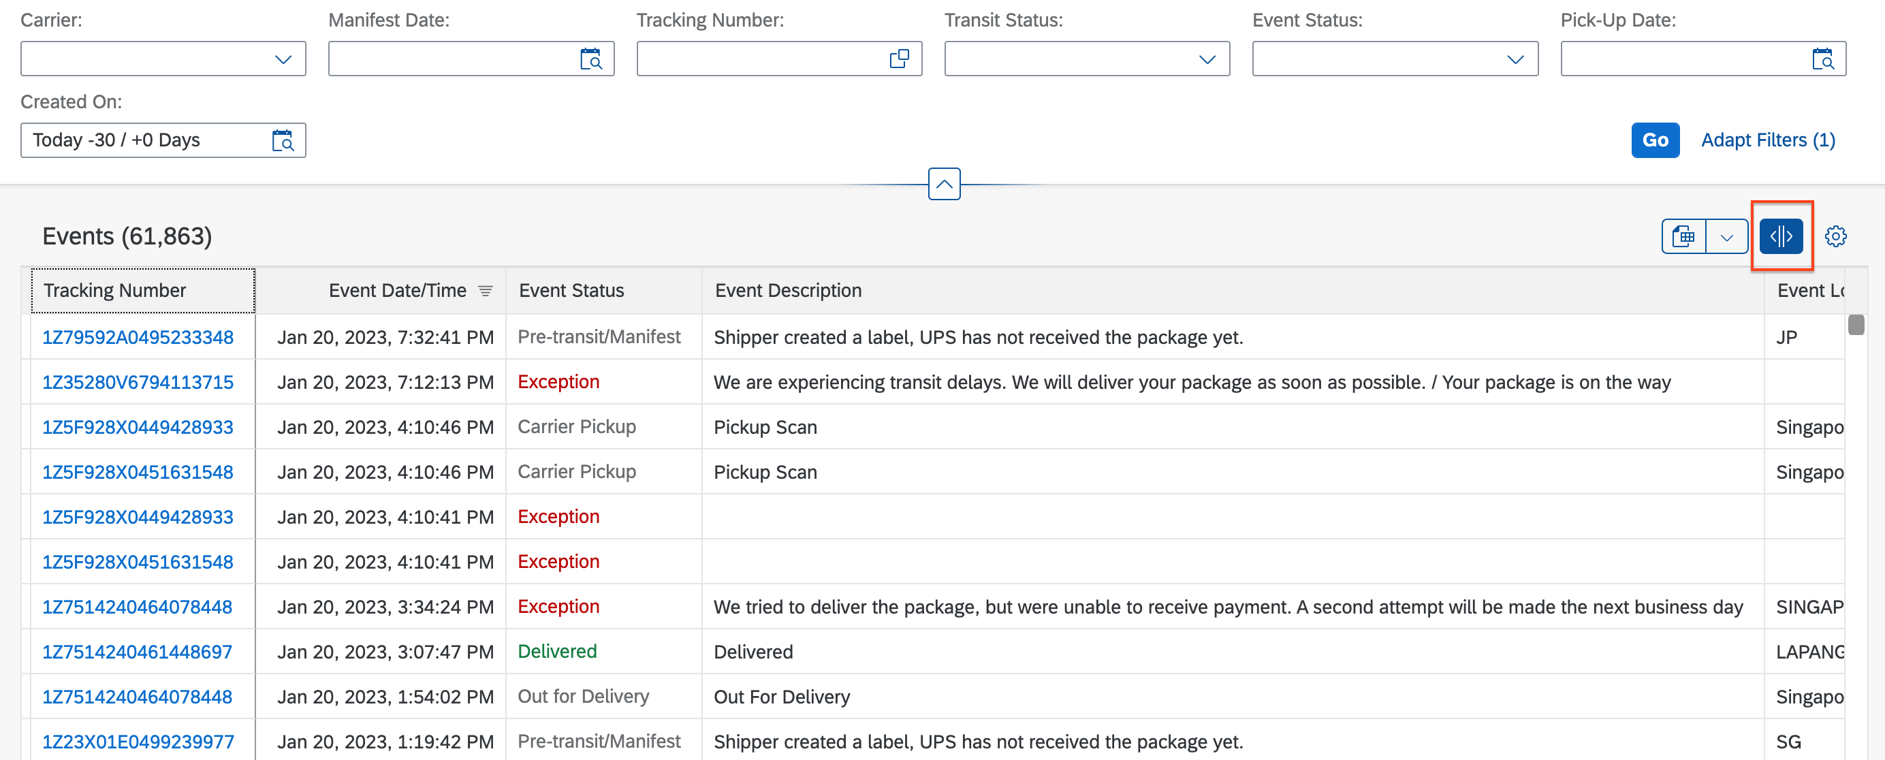Toggle column width optimization button
The image size is (1885, 760).
[1781, 236]
